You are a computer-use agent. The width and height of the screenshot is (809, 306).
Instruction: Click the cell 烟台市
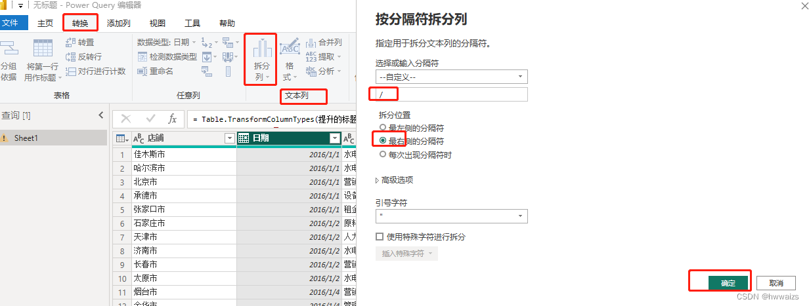point(185,292)
